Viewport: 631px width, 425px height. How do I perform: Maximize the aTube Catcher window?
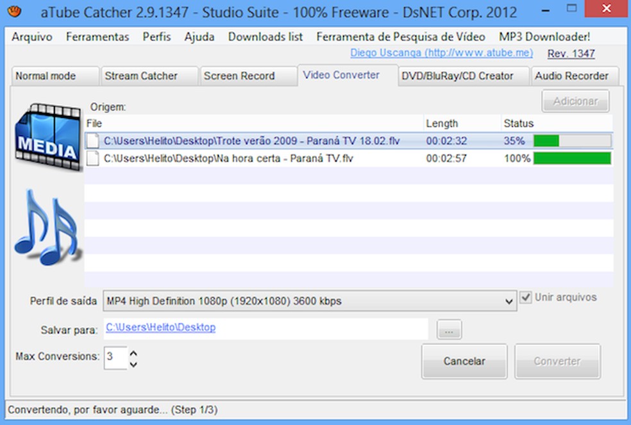[x=571, y=8]
